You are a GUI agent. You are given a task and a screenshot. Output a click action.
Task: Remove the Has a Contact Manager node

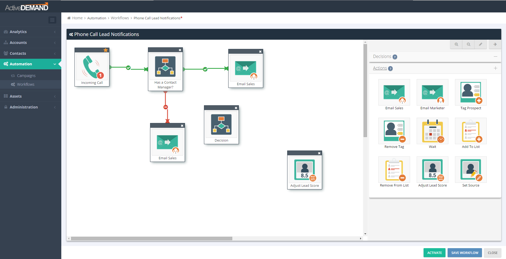pos(180,50)
